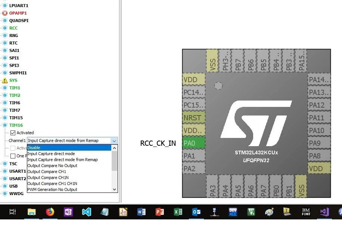
Task: Open File Explorer from the taskbar
Action: (x=32, y=212)
